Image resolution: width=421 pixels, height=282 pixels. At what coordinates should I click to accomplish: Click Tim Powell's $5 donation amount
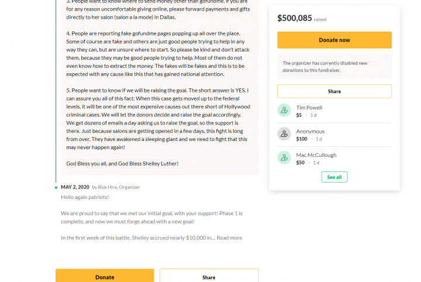299,115
